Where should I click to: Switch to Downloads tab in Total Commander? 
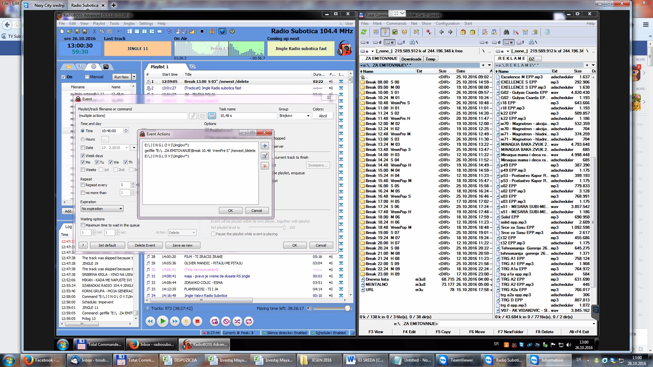pyautogui.click(x=411, y=59)
